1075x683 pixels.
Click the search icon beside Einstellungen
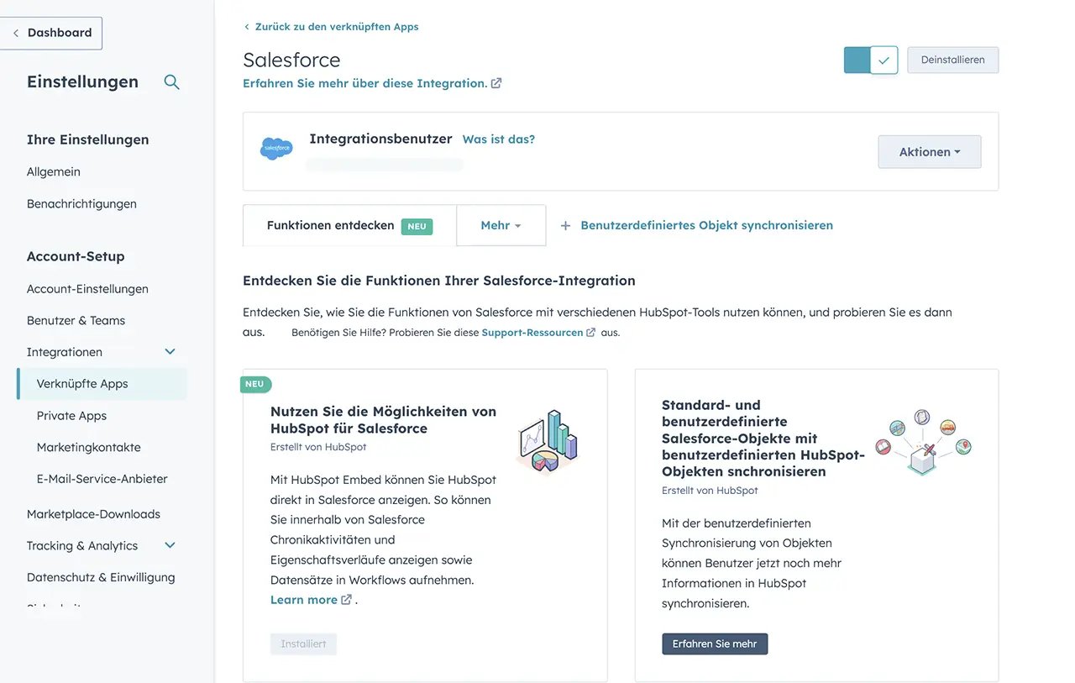pos(171,81)
